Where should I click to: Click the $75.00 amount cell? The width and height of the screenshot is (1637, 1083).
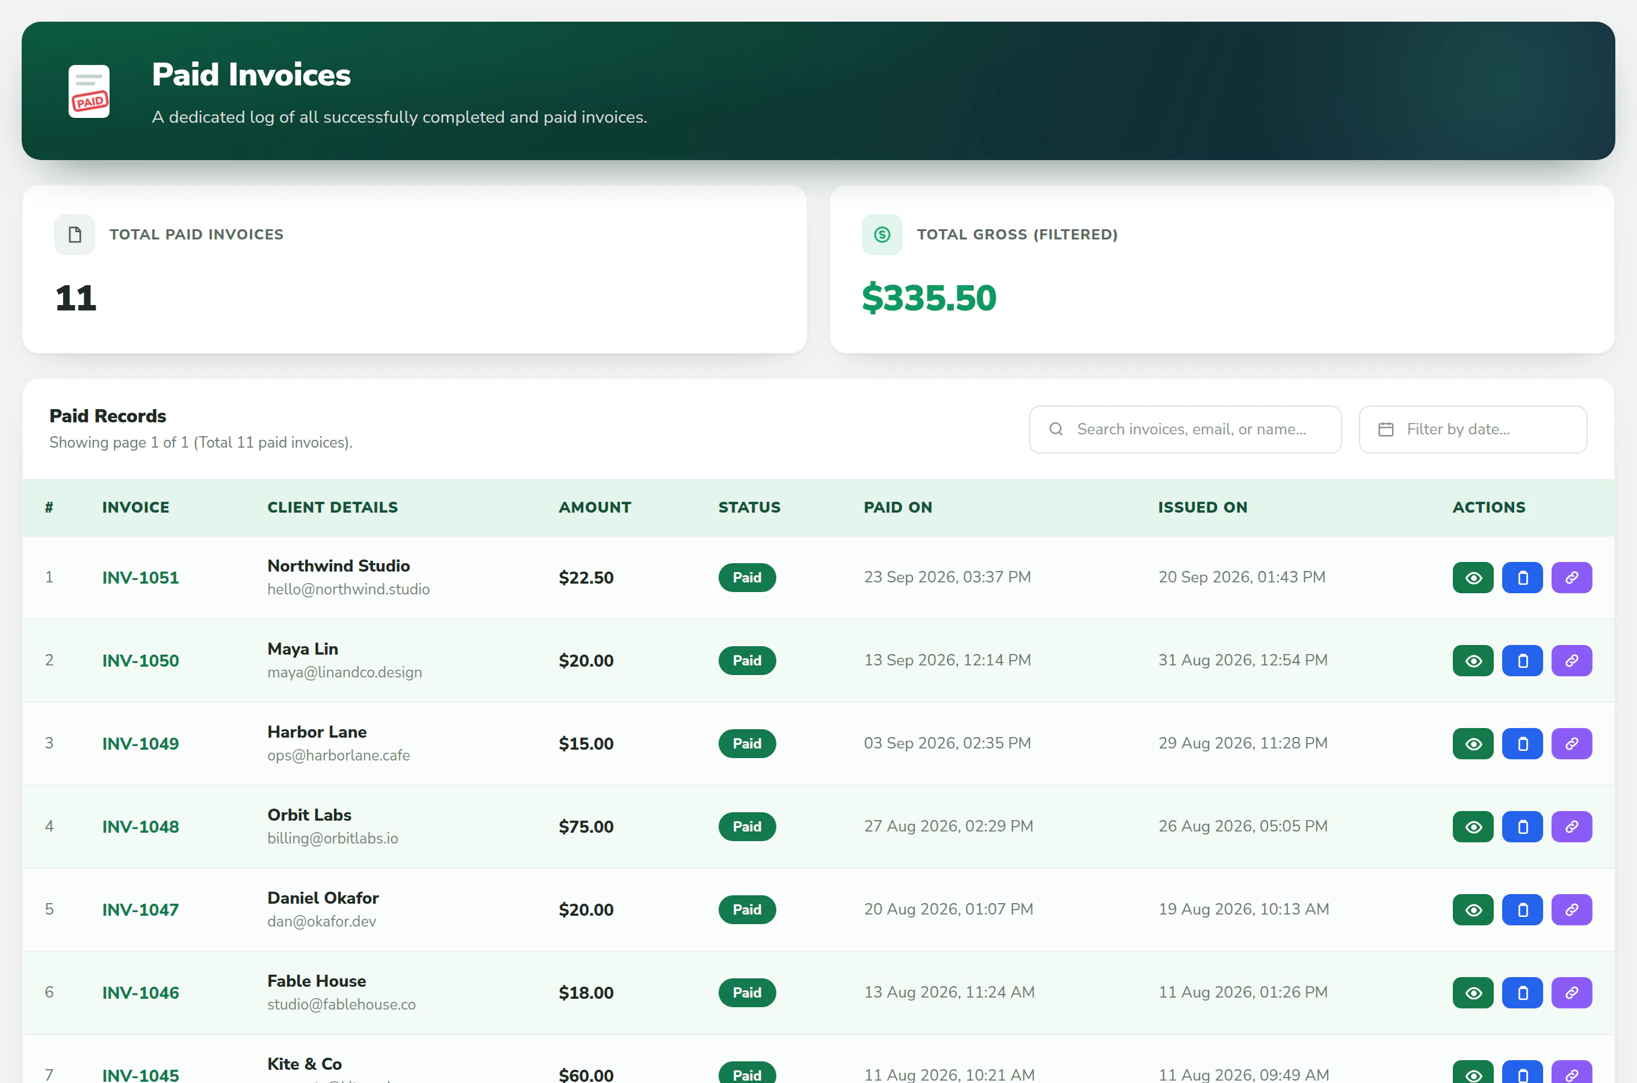pyautogui.click(x=586, y=827)
